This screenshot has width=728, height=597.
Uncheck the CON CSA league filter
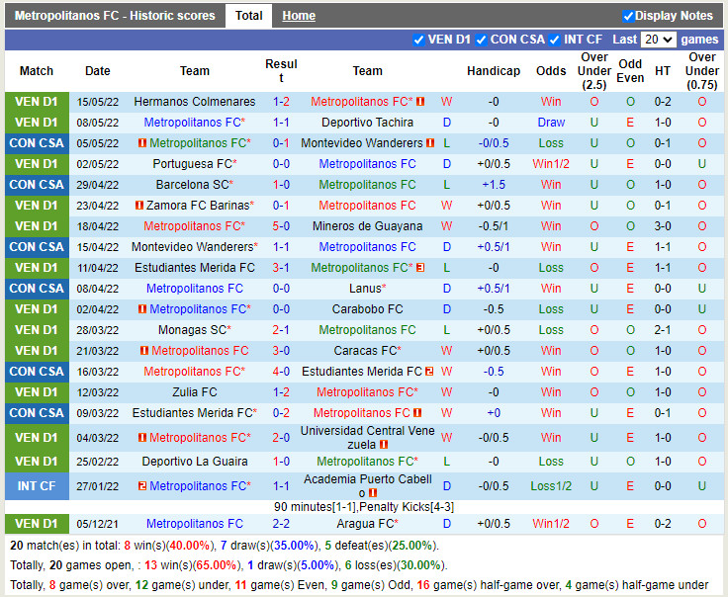(481, 40)
